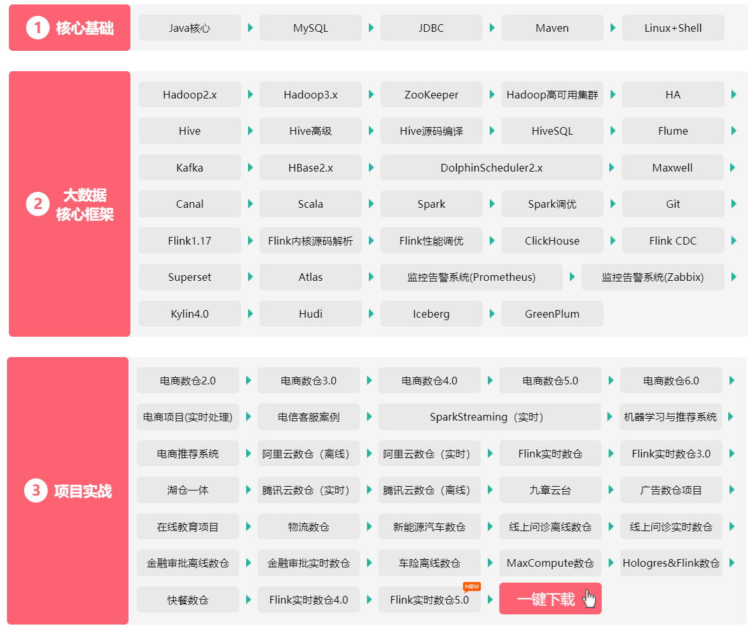Viewport: 748px width, 629px height.
Task: Open the Flink内核源码解析 course
Action: (x=310, y=241)
